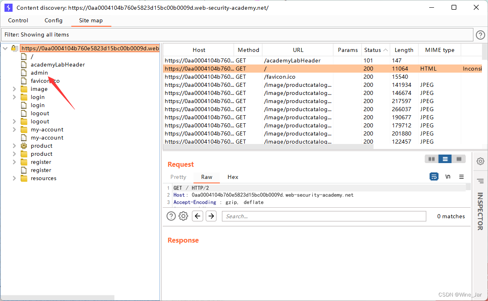This screenshot has height=301, width=488.
Task: Expand the logout folder
Action: (x=15, y=121)
